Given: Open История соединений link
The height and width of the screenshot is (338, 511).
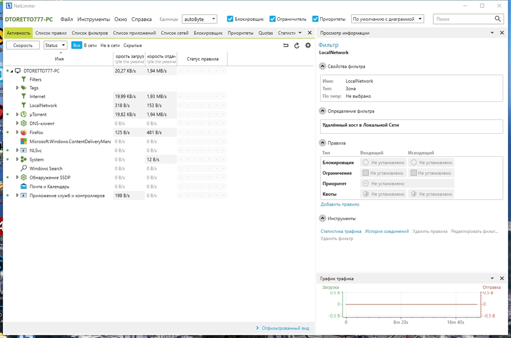Looking at the screenshot, I should click(387, 231).
